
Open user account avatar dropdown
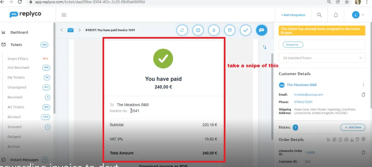click(x=358, y=15)
